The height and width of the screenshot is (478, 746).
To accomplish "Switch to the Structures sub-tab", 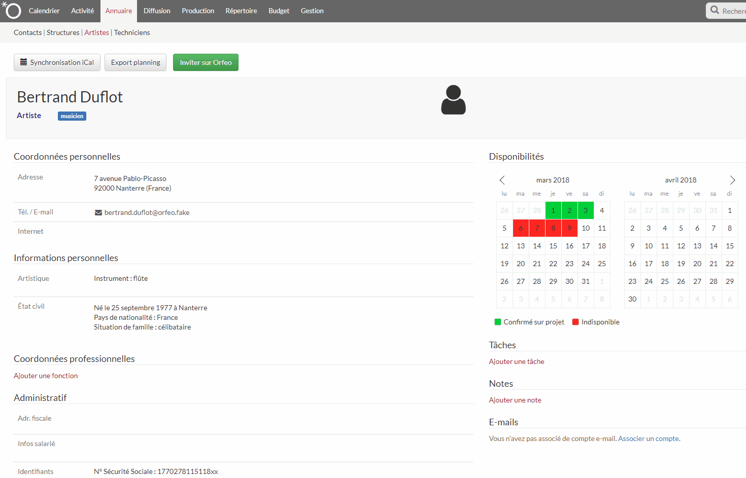I will 63,32.
